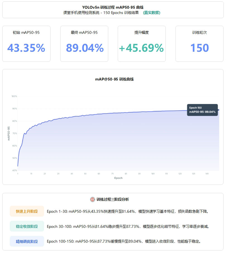Click the (真实数据) green label

tap(152, 13)
